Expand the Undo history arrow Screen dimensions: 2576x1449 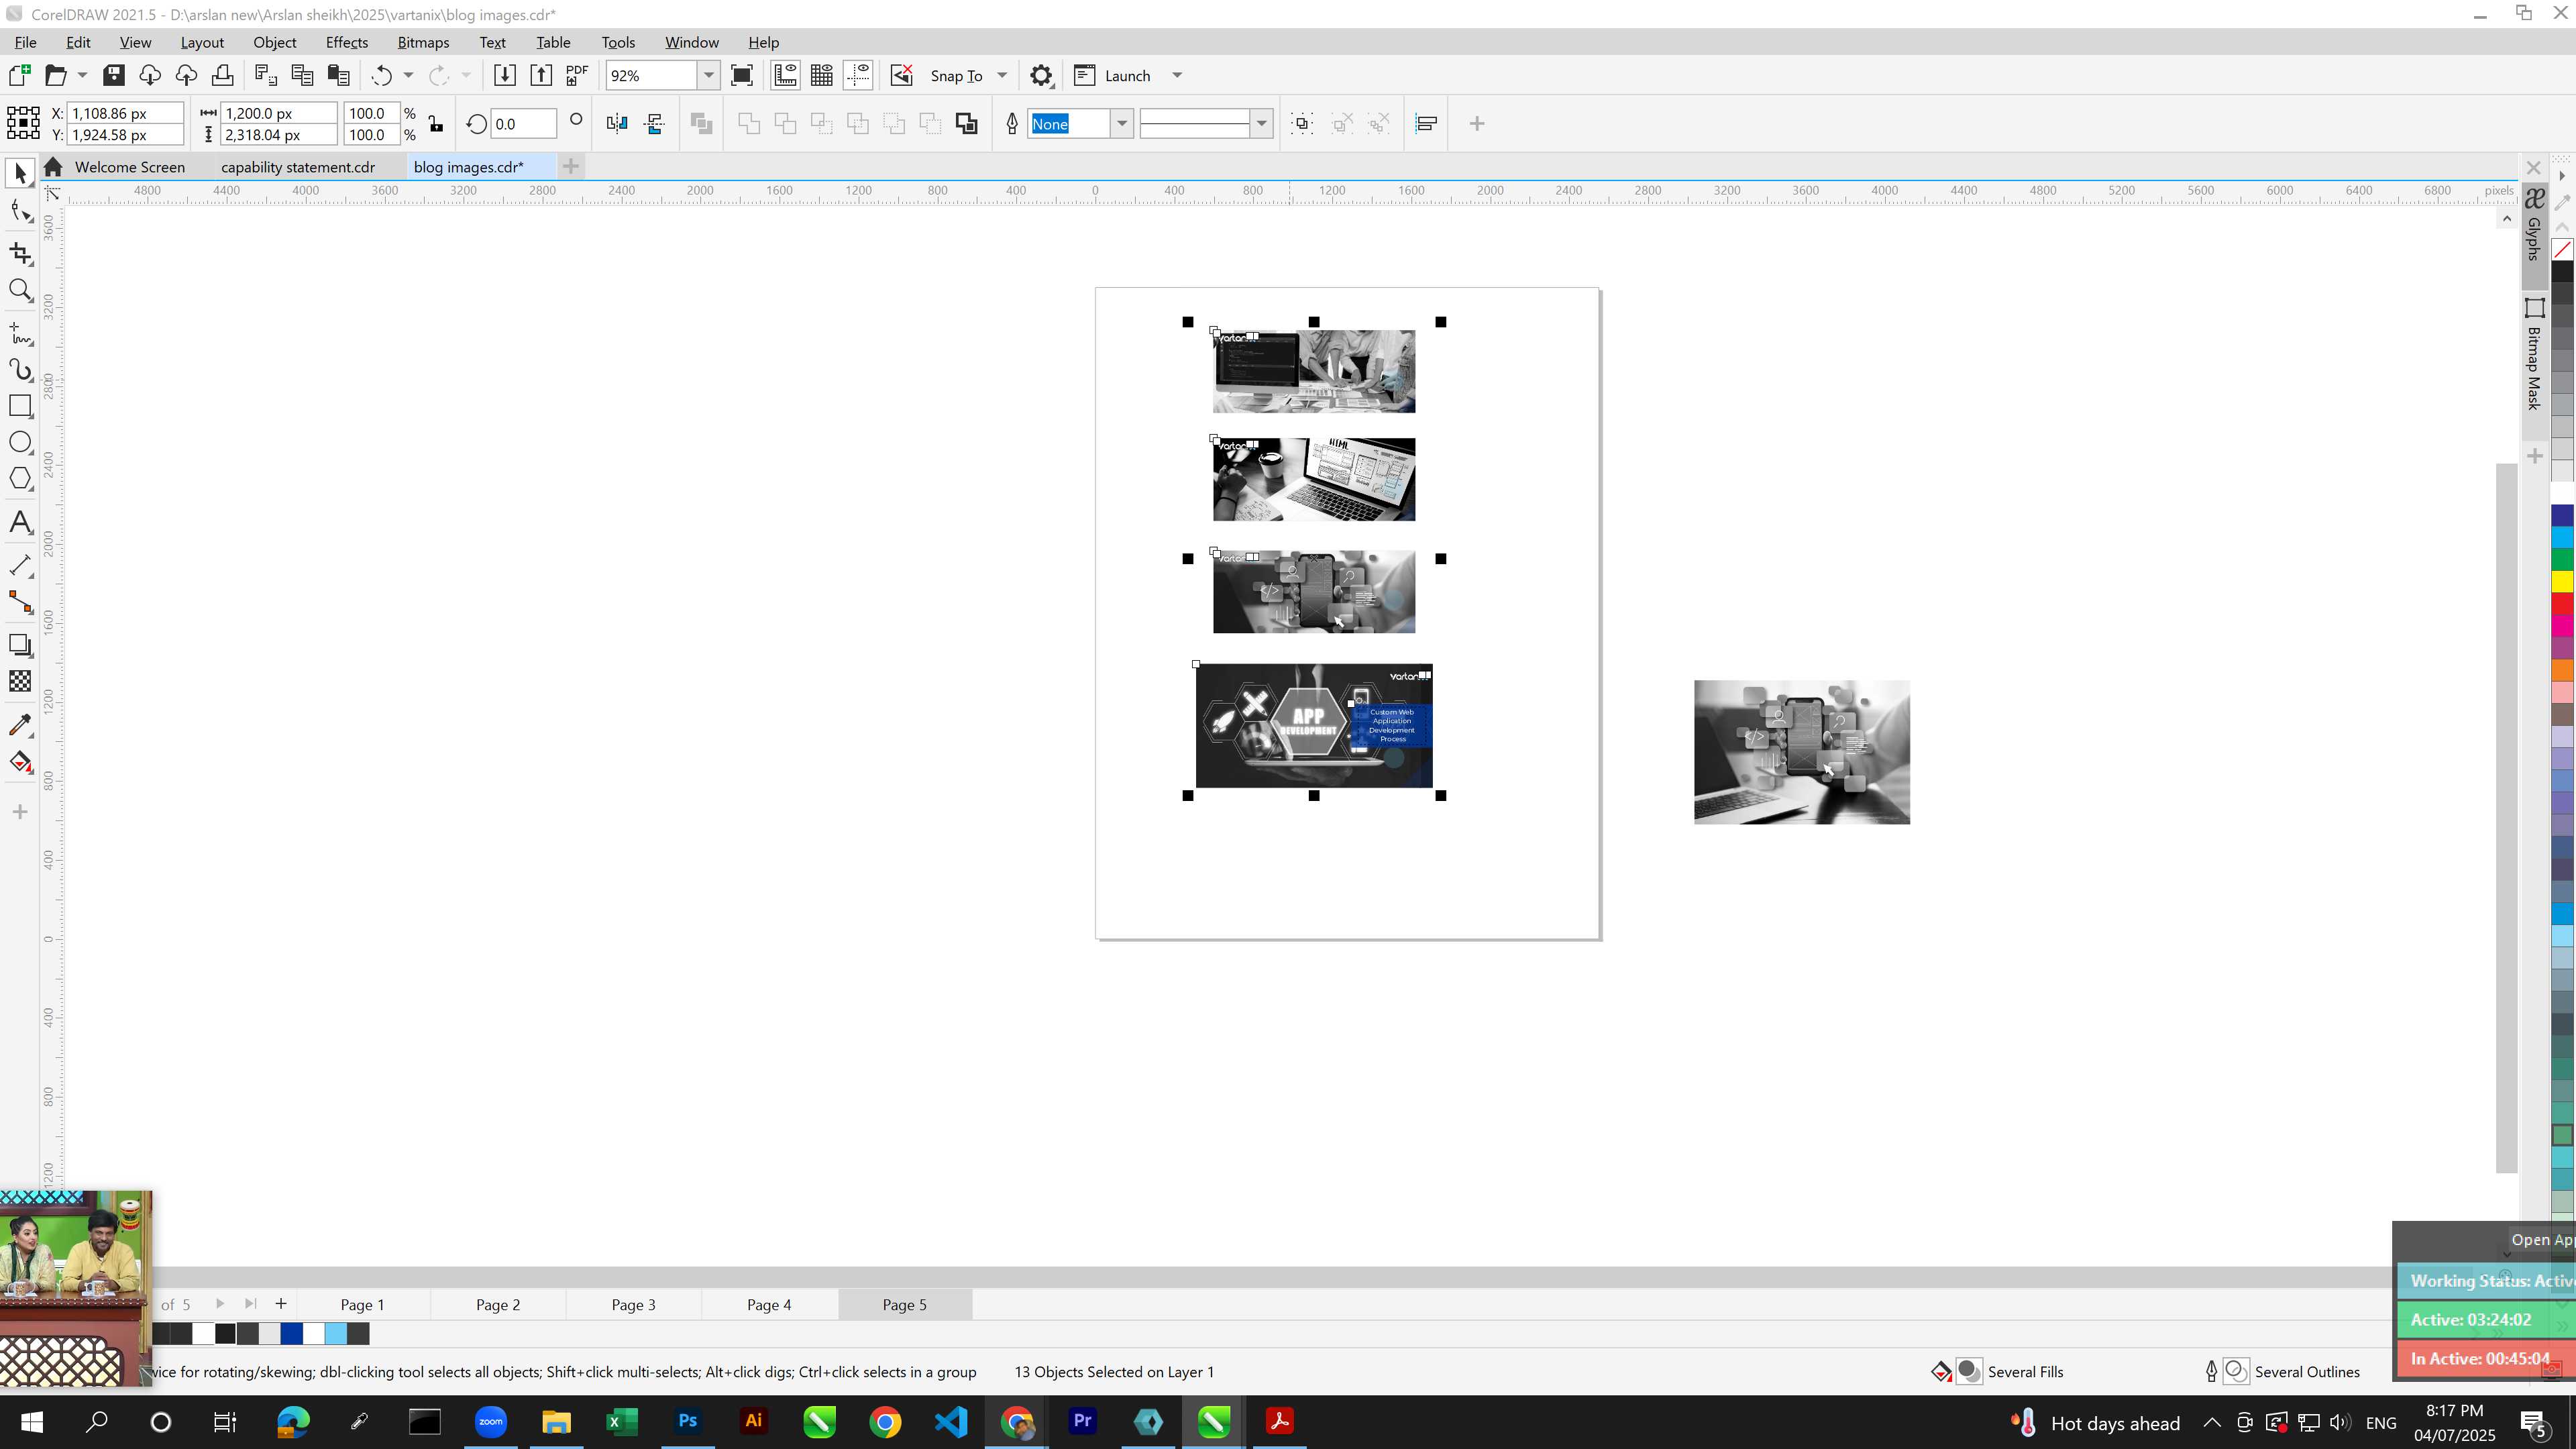pyautogui.click(x=408, y=76)
